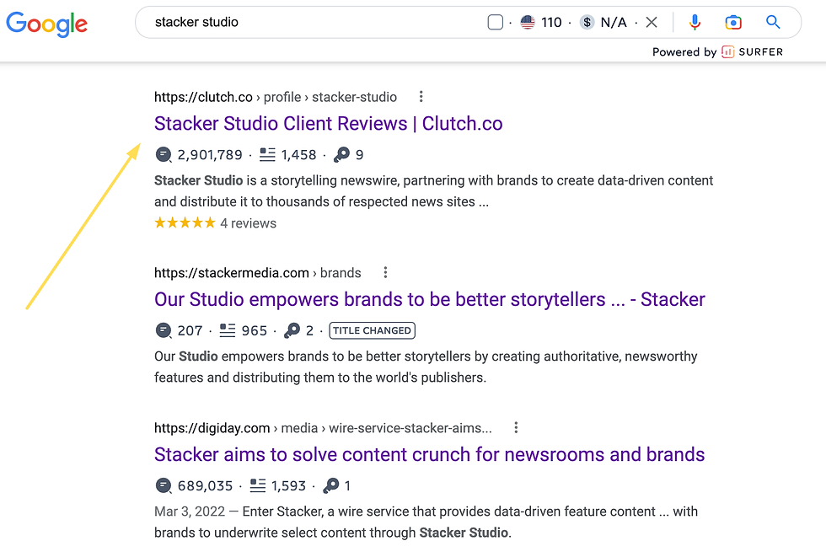
Task: Click the keyword key icon on digiday result
Action: [330, 485]
